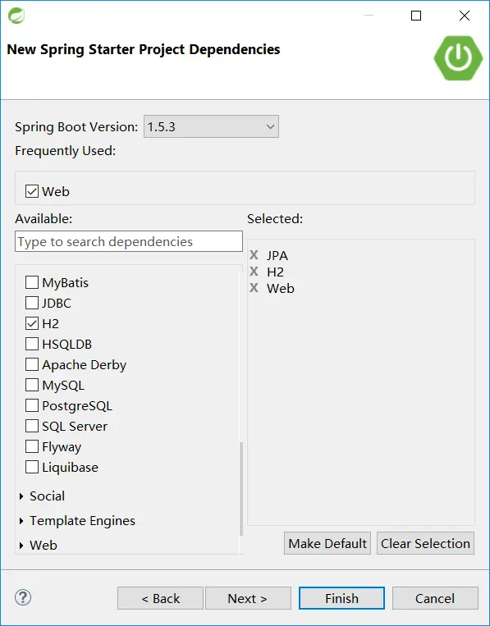The height and width of the screenshot is (626, 490).
Task: Remove H2 via its X icon
Action: tap(254, 272)
